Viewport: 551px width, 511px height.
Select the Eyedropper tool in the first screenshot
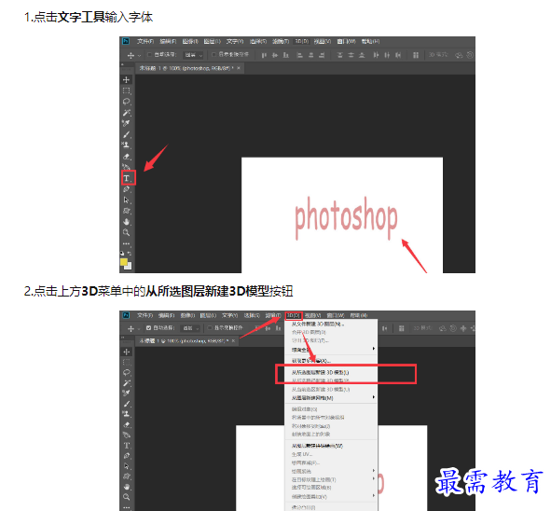pos(127,123)
